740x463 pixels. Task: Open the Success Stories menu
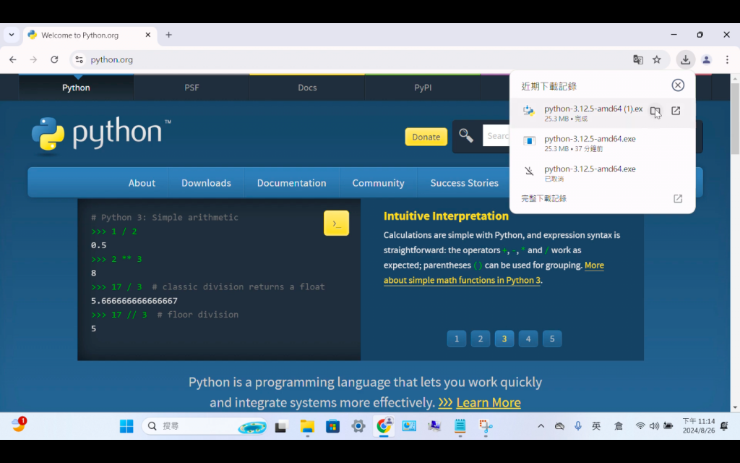(465, 183)
